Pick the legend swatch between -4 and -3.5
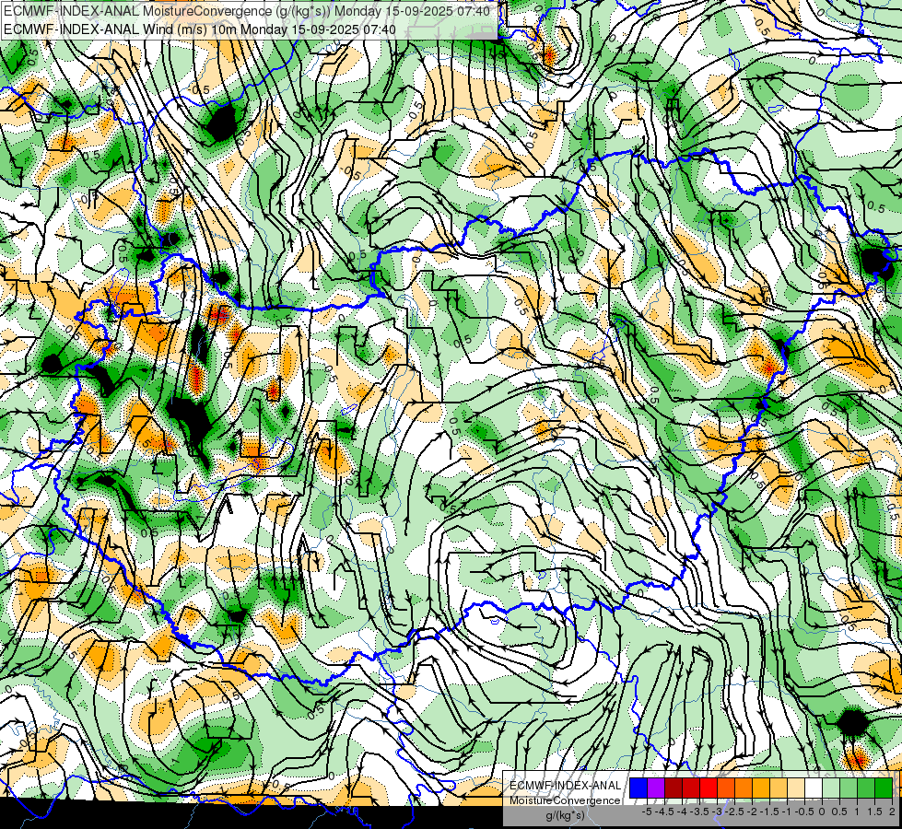902x829 pixels. (x=691, y=788)
